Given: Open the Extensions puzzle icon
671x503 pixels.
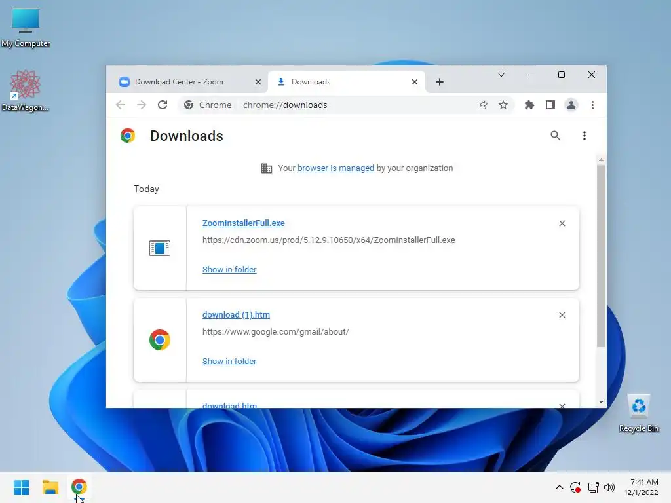Looking at the screenshot, I should 529,105.
